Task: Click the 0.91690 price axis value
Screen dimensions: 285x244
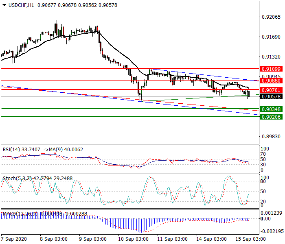Action: [271, 37]
